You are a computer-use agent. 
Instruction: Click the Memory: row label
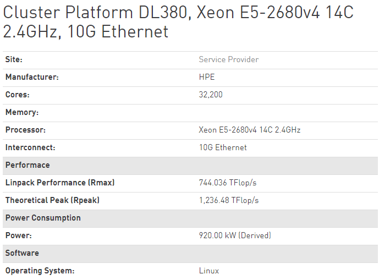22,112
